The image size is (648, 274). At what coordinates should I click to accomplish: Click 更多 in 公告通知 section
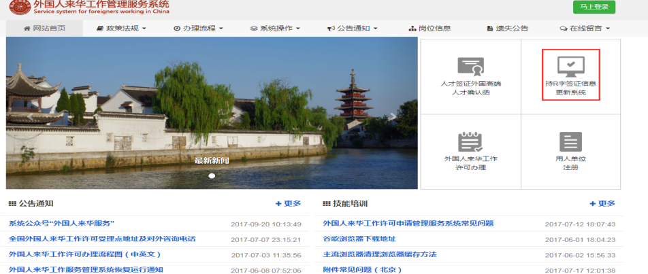coord(288,203)
